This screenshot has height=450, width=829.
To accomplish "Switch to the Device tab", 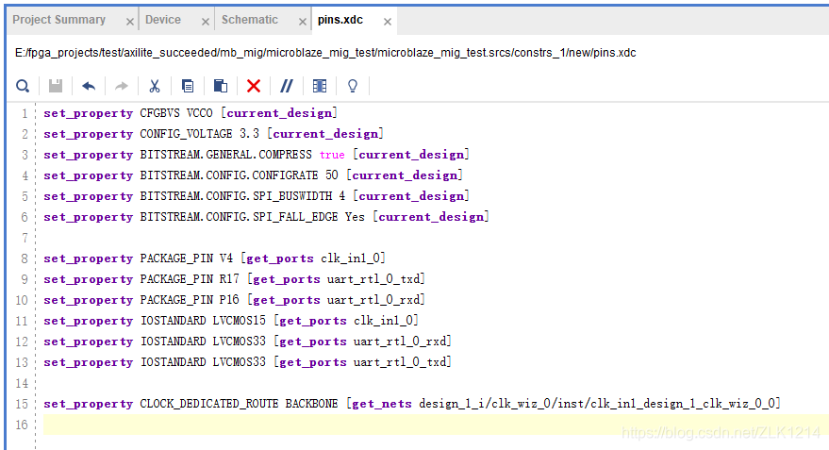I will click(163, 20).
